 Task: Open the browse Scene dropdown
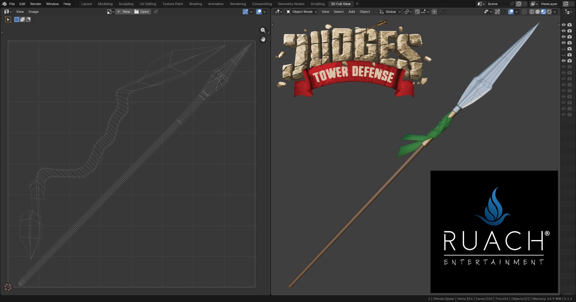481,4
